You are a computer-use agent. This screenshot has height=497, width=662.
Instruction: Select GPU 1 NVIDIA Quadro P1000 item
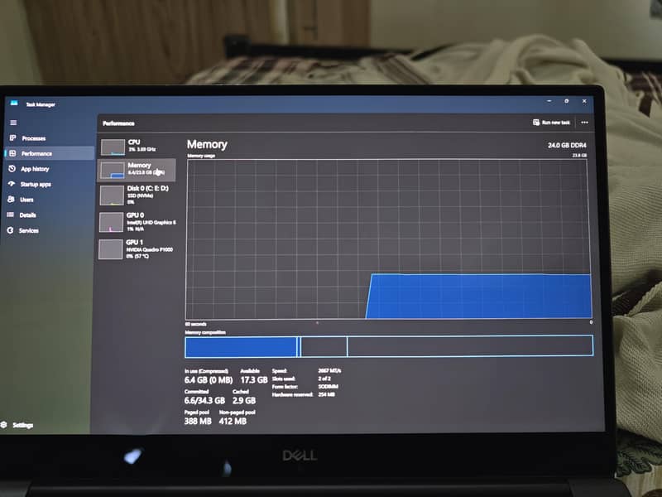tap(136, 249)
